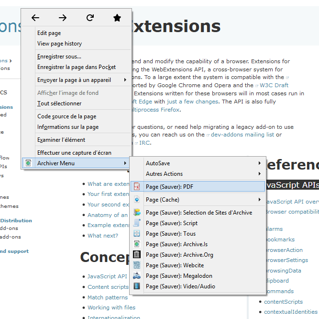Open the What next? link
The height and width of the screenshot is (319, 319).
click(103, 236)
